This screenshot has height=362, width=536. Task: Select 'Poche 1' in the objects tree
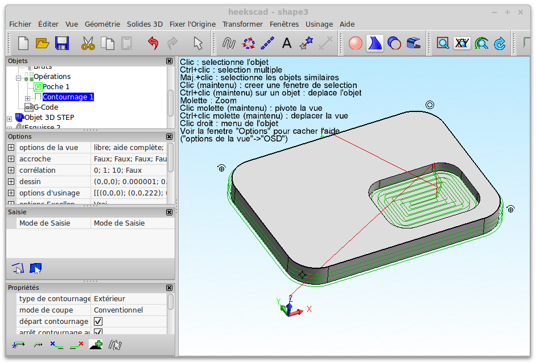pyautogui.click(x=56, y=87)
